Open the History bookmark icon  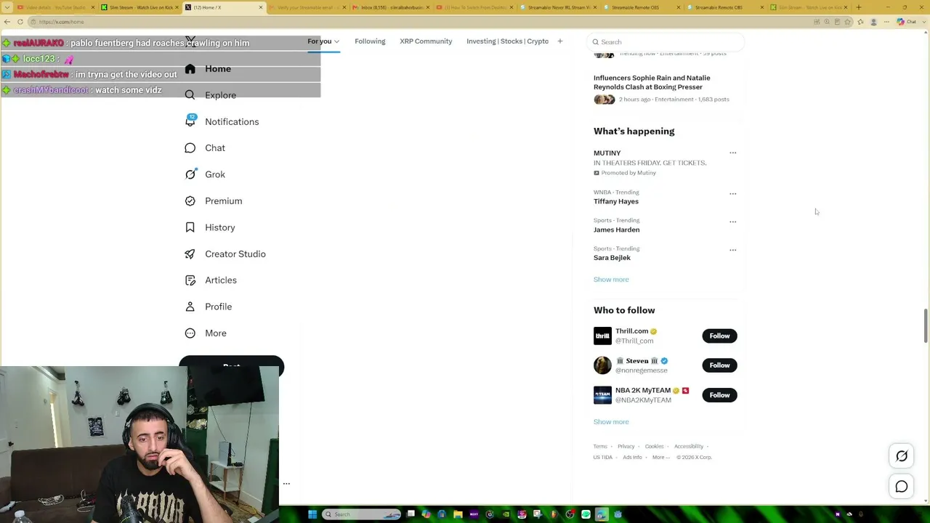tap(190, 227)
